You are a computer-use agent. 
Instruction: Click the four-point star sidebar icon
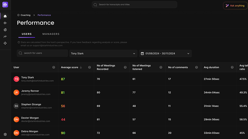(x=5, y=43)
